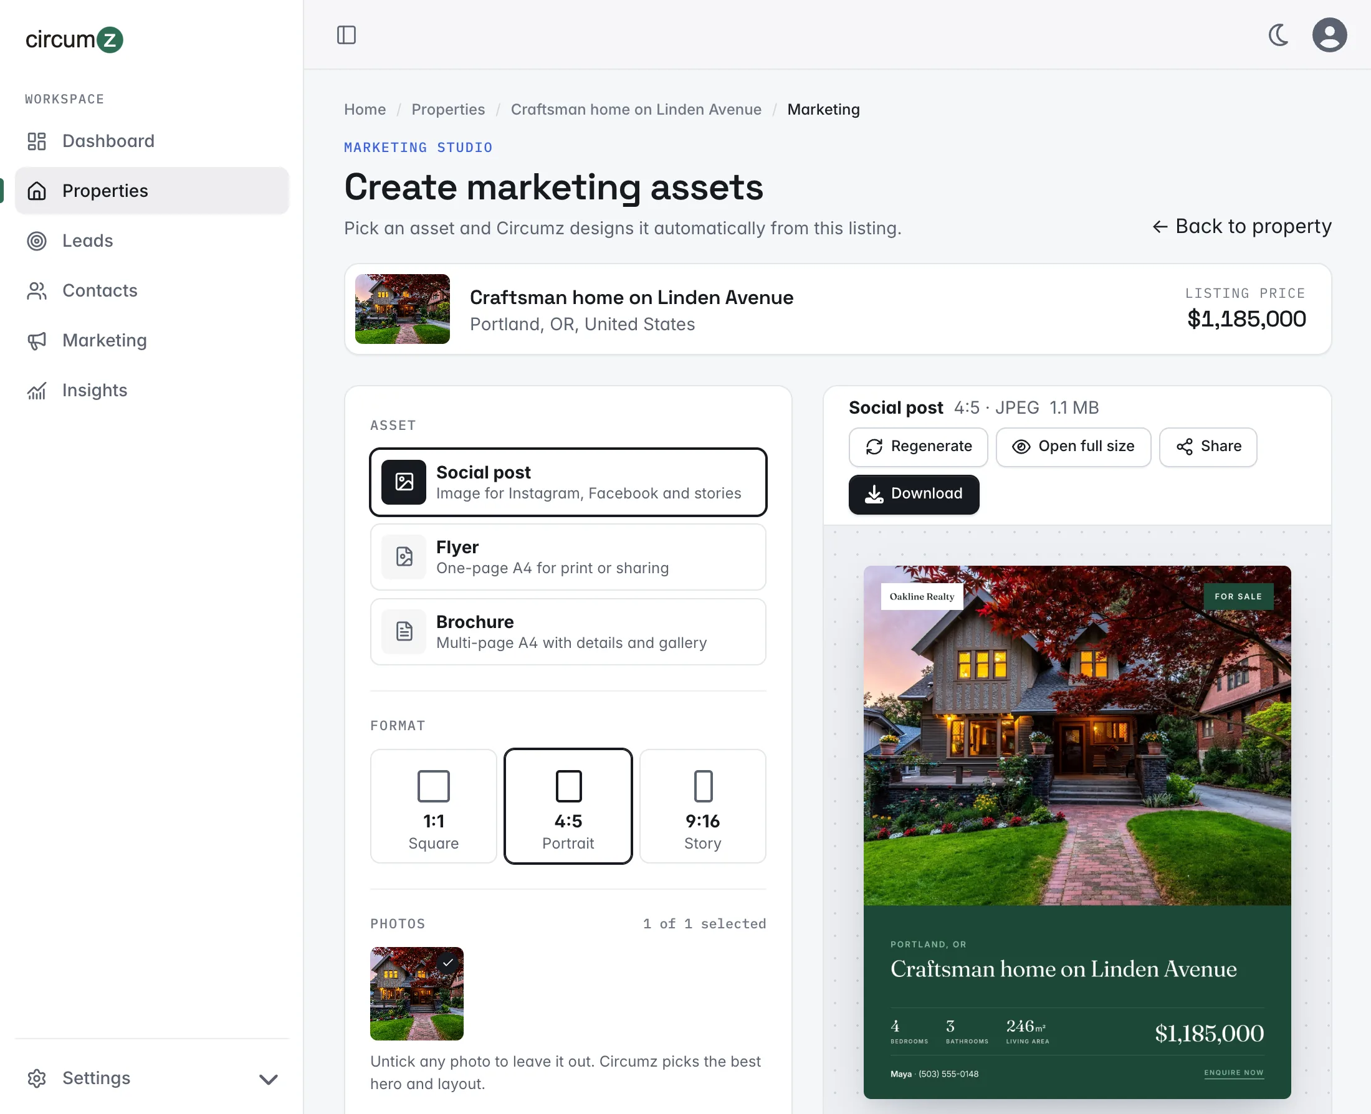Viewport: 1371px width, 1114px height.
Task: Click the Brochure document icon
Action: pos(404,632)
